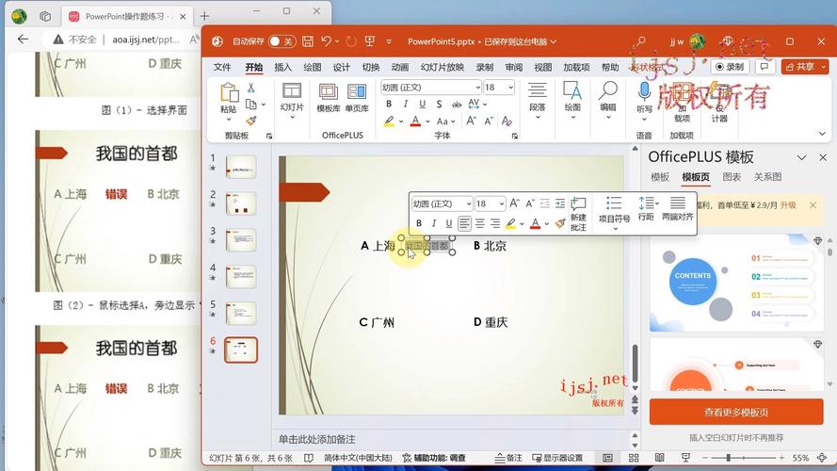Viewport: 837px width, 471px height.
Task: Toggle Bold in the mini toolbar
Action: pyautogui.click(x=419, y=223)
